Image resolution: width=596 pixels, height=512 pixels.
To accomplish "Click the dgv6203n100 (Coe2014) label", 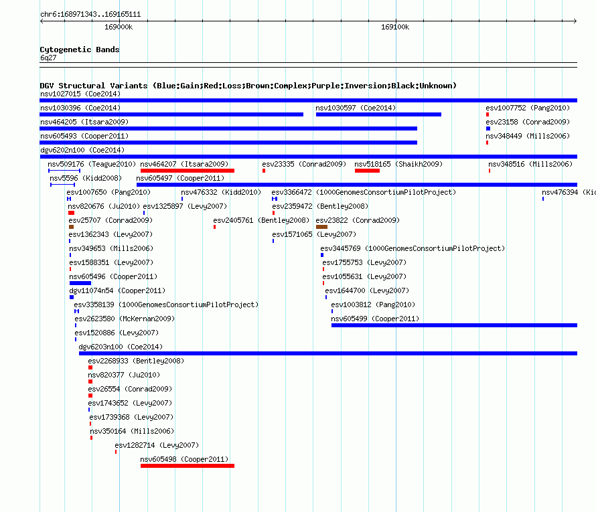I will (121, 347).
